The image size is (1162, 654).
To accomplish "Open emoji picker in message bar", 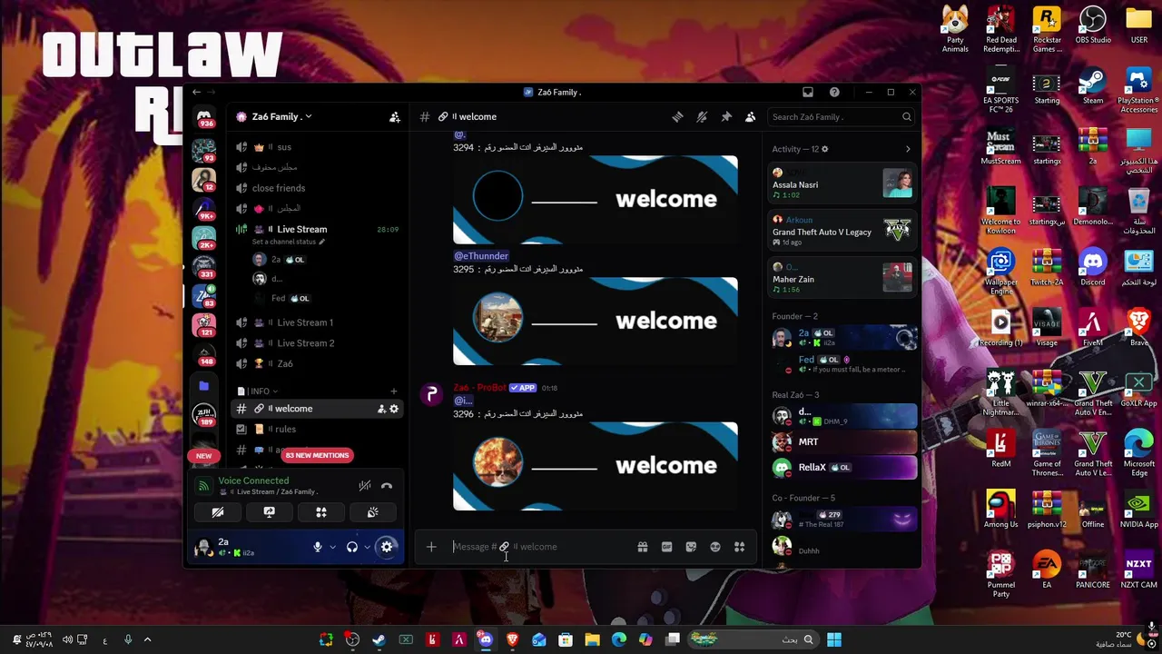I will (x=715, y=547).
